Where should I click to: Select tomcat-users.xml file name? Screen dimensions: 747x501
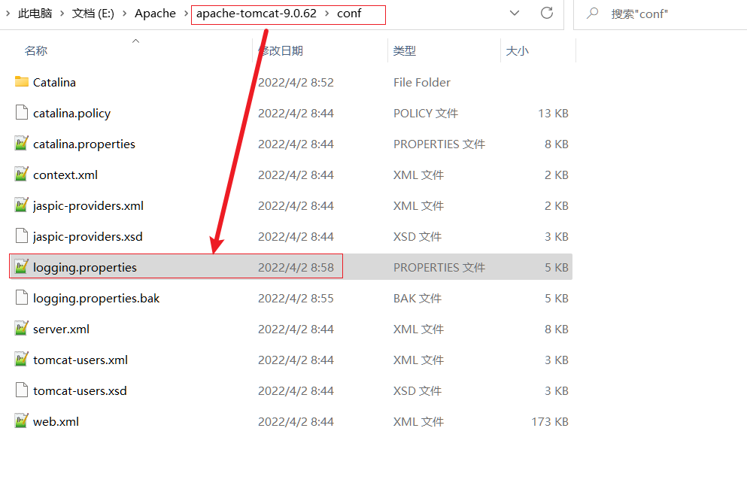(80, 360)
